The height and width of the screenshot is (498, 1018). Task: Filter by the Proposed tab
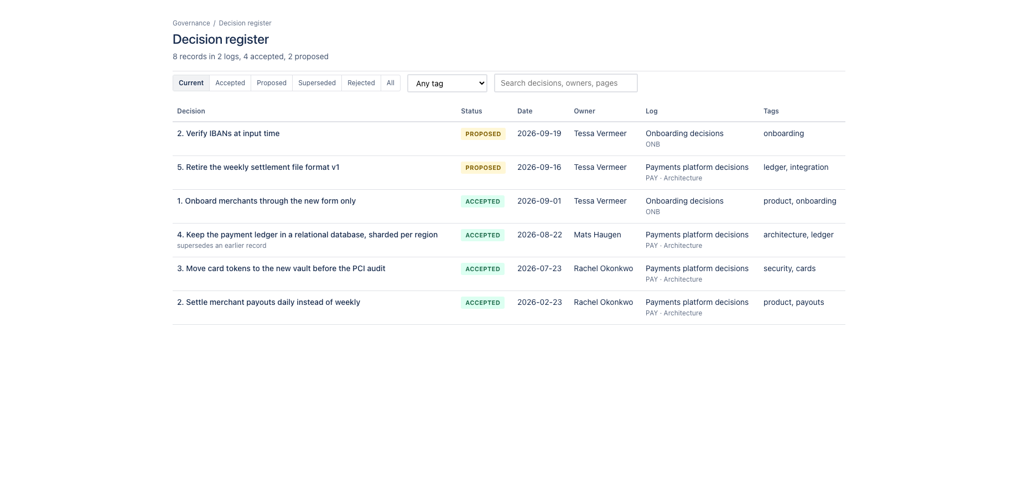(272, 83)
